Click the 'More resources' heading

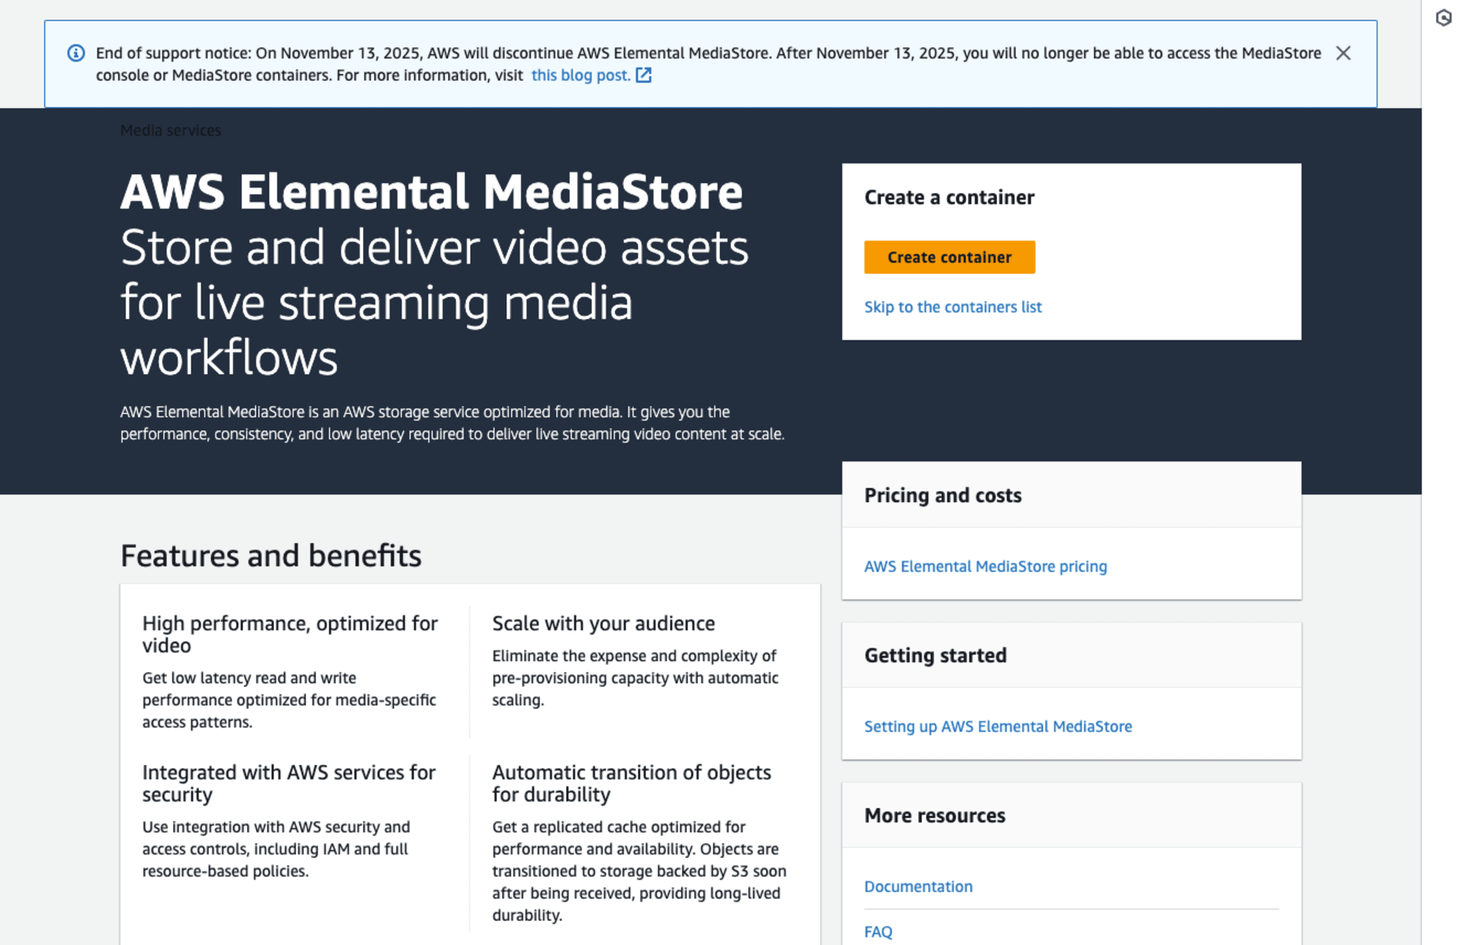[x=935, y=815]
